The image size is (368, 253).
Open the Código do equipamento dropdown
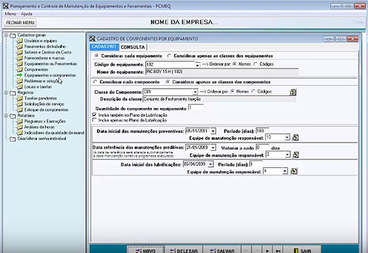(x=197, y=65)
